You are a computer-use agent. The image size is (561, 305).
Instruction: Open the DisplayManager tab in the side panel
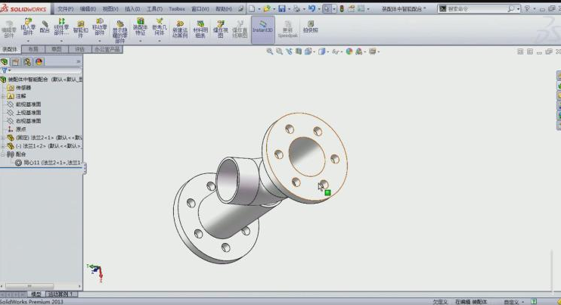coord(39,62)
